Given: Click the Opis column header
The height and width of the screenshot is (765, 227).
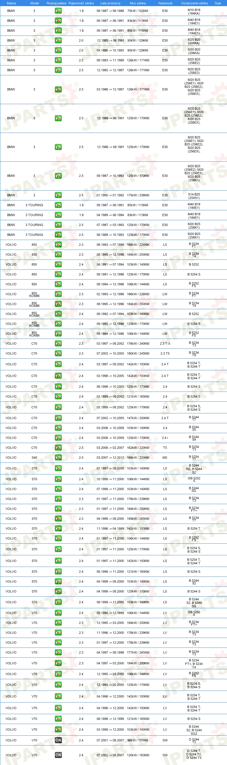Looking at the screenshot, I should 218,3.
